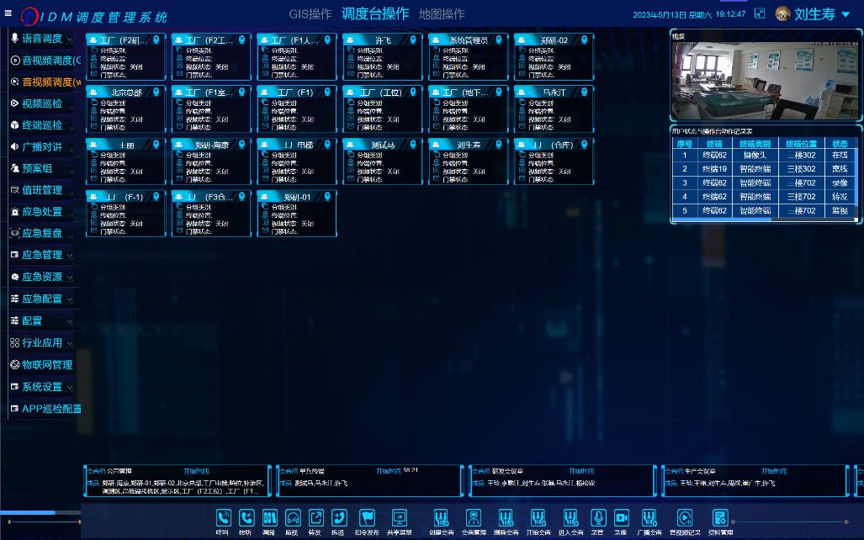The width and height of the screenshot is (864, 540).
Task: Expand the 应急管理 sidebar section
Action: point(42,255)
